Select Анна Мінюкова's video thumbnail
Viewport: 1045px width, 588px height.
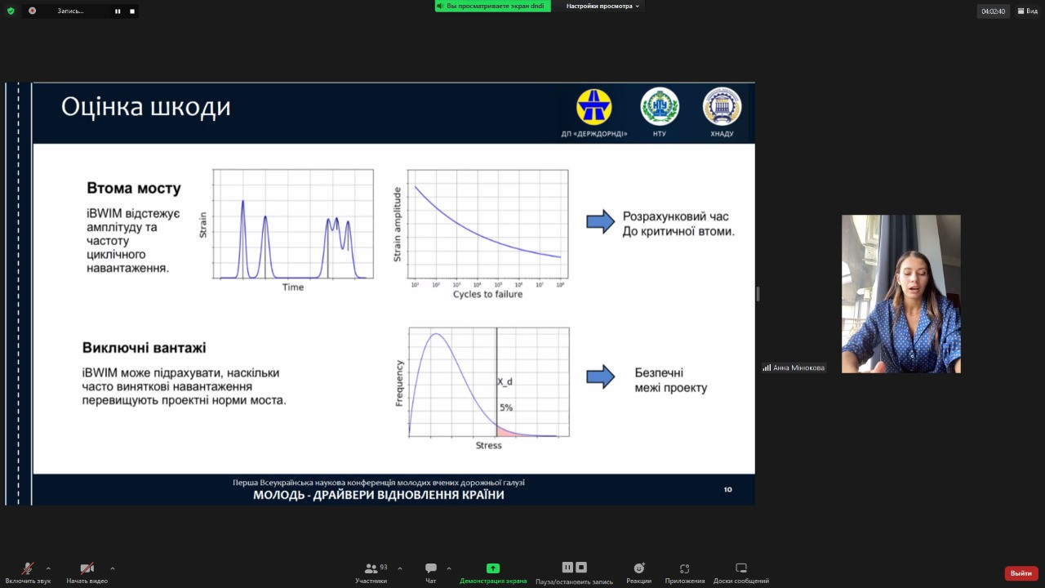[900, 294]
